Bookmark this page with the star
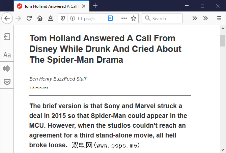Image resolution: width=226 pixels, height=153 pixels. [x=134, y=19]
